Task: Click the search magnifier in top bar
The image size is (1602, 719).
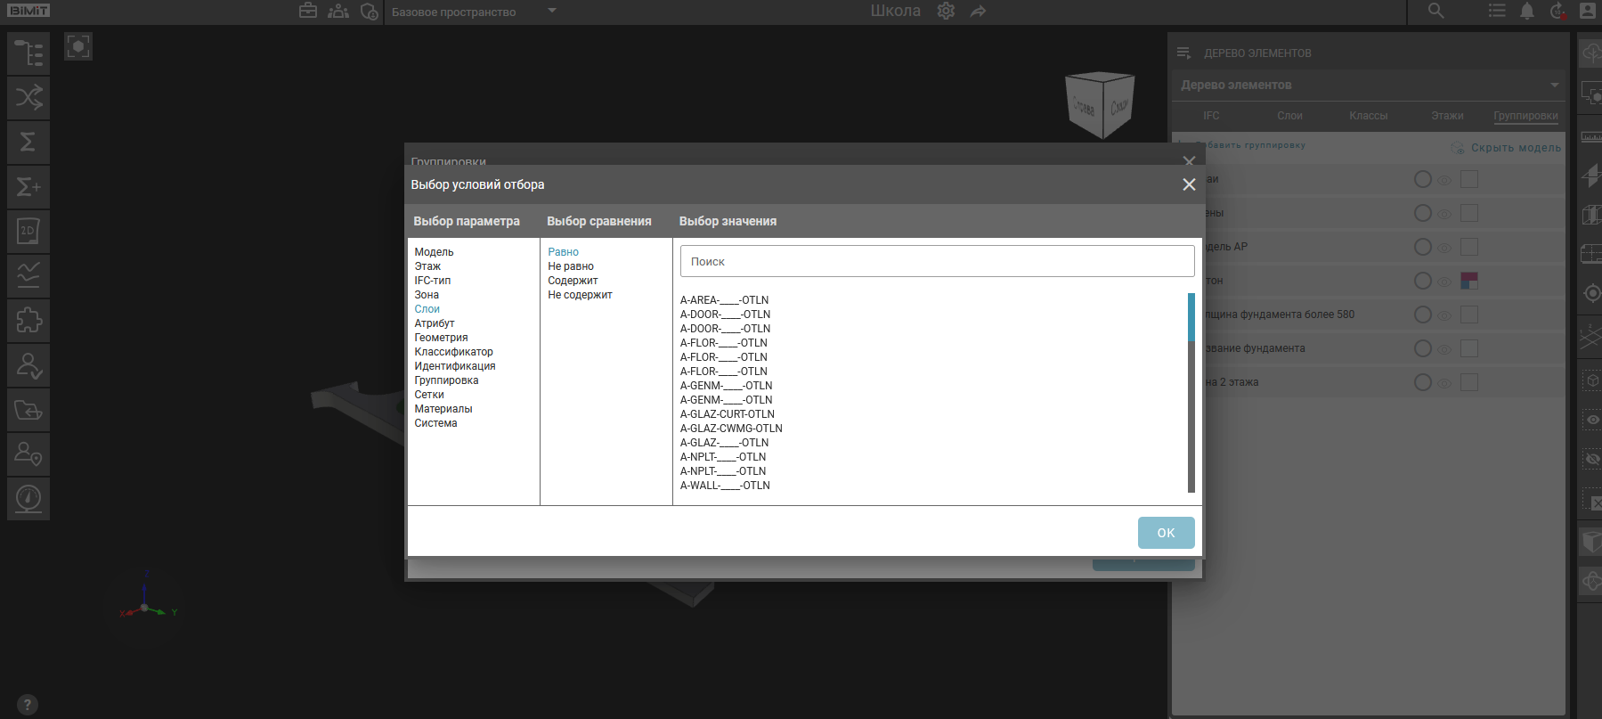Action: tap(1435, 12)
